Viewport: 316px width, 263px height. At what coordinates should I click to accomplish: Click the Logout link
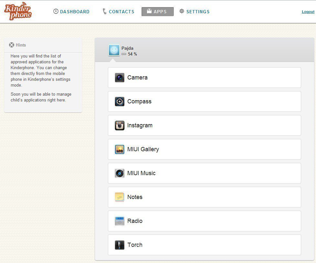click(308, 12)
